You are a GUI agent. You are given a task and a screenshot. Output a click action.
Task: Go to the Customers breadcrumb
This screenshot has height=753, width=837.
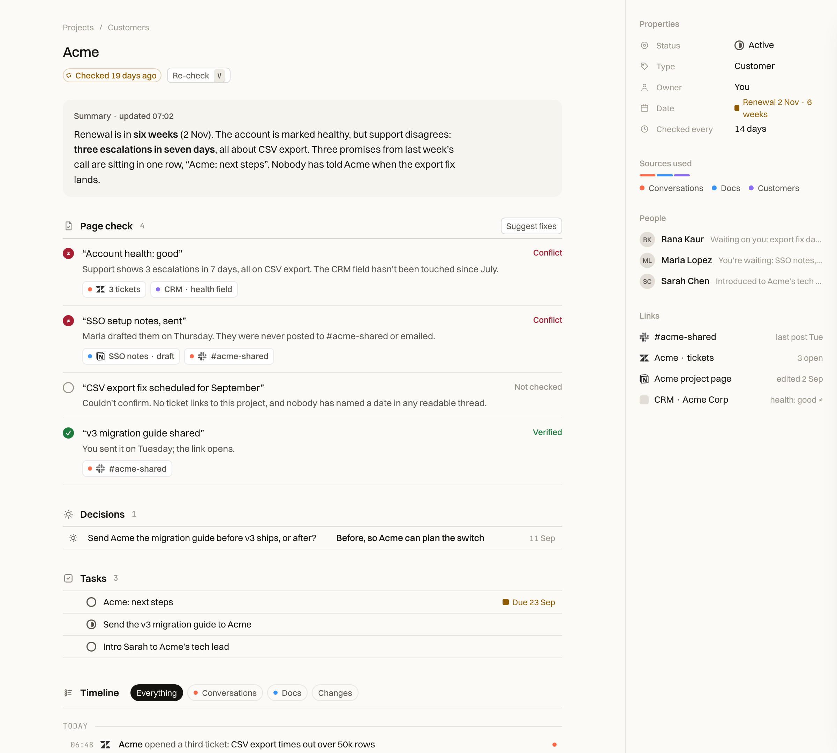point(128,27)
